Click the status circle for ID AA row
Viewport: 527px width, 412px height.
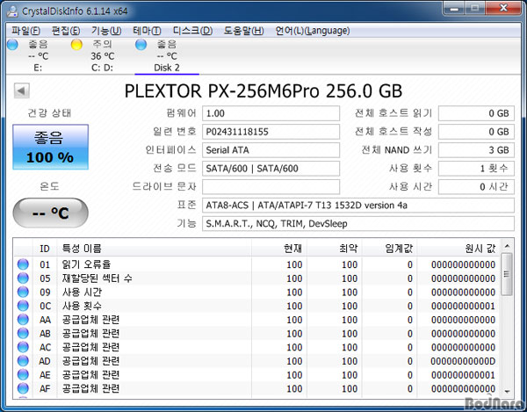coord(23,320)
